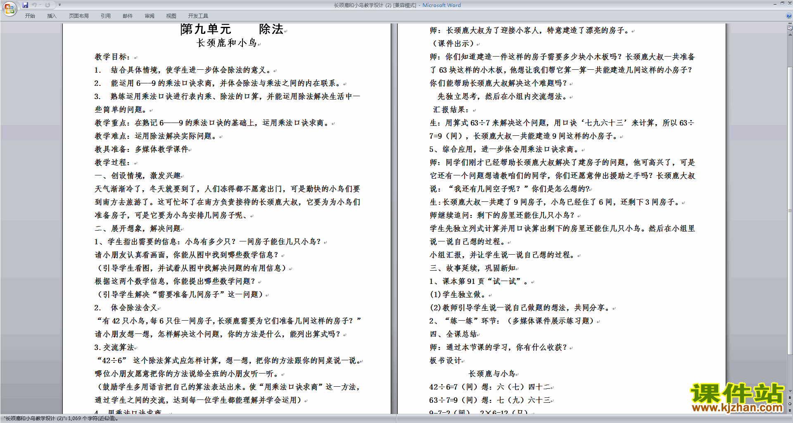Click line （课件出示） on right page
This screenshot has width=793, height=423.
453,44
